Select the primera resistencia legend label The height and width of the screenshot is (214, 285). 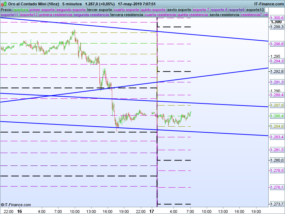coord(56,15)
